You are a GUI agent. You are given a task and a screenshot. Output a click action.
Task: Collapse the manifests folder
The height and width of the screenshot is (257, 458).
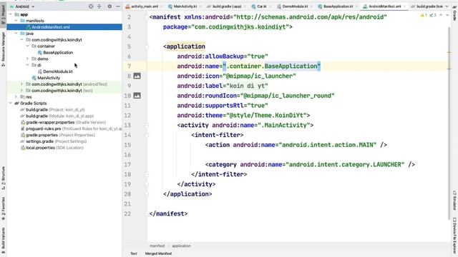[16, 21]
